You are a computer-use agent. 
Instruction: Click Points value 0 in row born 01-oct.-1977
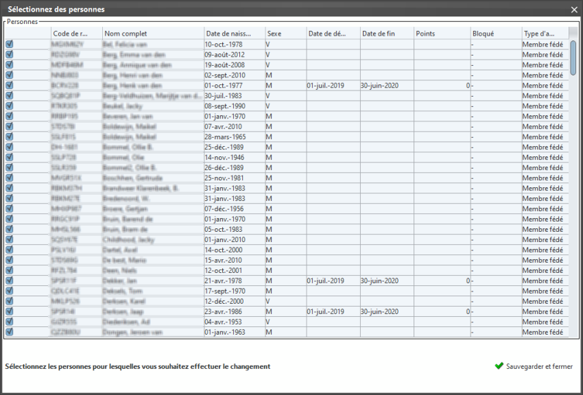442,86
